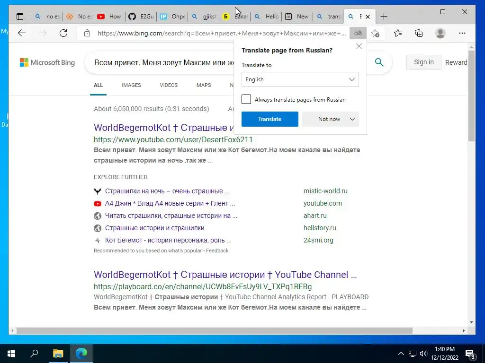This screenshot has width=485, height=363.
Task: Open youtube.com/user/DesertFox6211 URL
Action: pyautogui.click(x=173, y=139)
